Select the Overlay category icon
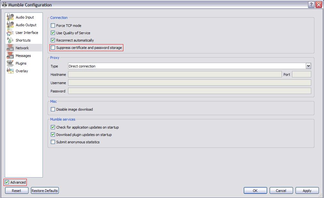The width and height of the screenshot is (324, 198). [10, 71]
